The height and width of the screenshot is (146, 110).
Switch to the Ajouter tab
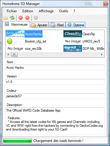[x=39, y=25]
